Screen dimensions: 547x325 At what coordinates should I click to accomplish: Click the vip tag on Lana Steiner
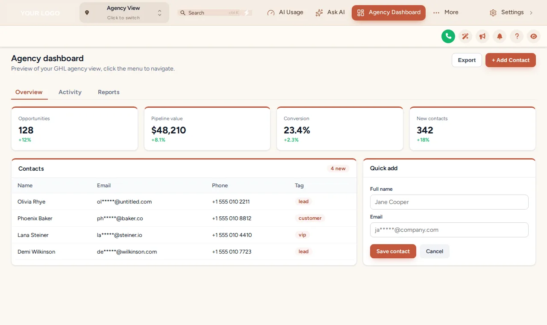click(x=303, y=235)
